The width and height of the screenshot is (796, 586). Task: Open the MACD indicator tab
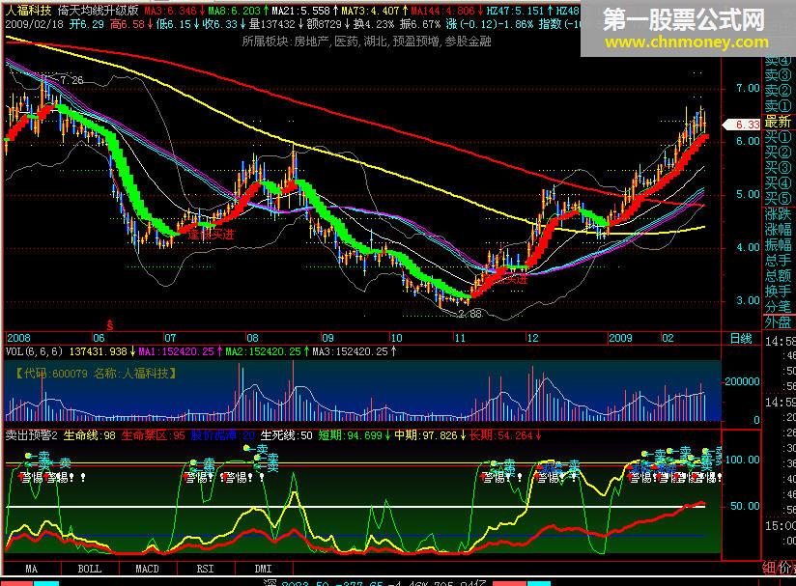(x=147, y=569)
